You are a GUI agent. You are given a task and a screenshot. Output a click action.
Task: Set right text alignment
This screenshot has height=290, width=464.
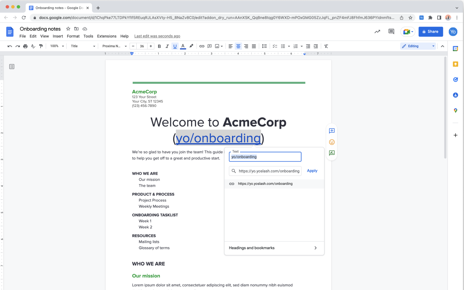click(x=246, y=46)
